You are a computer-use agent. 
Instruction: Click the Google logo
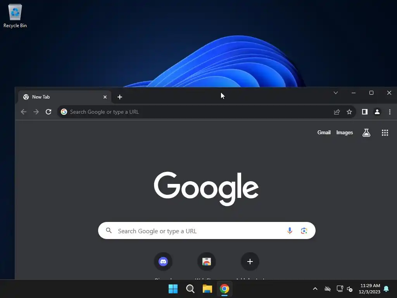click(x=206, y=188)
